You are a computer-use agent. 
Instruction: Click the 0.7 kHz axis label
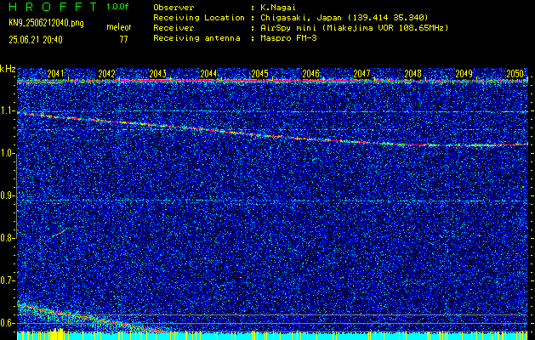point(8,280)
